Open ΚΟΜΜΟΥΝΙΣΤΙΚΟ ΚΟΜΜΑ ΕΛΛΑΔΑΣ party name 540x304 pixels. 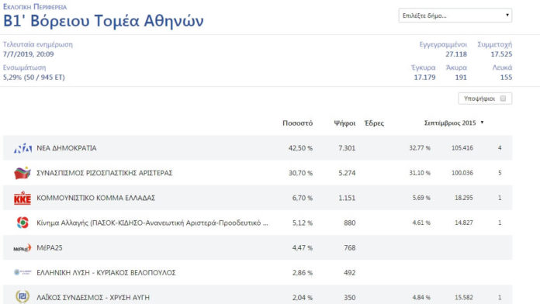pyautogui.click(x=95, y=198)
